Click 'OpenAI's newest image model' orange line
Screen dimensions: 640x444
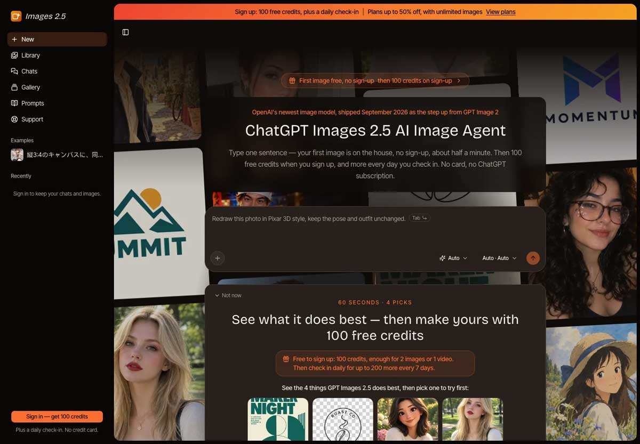point(375,112)
